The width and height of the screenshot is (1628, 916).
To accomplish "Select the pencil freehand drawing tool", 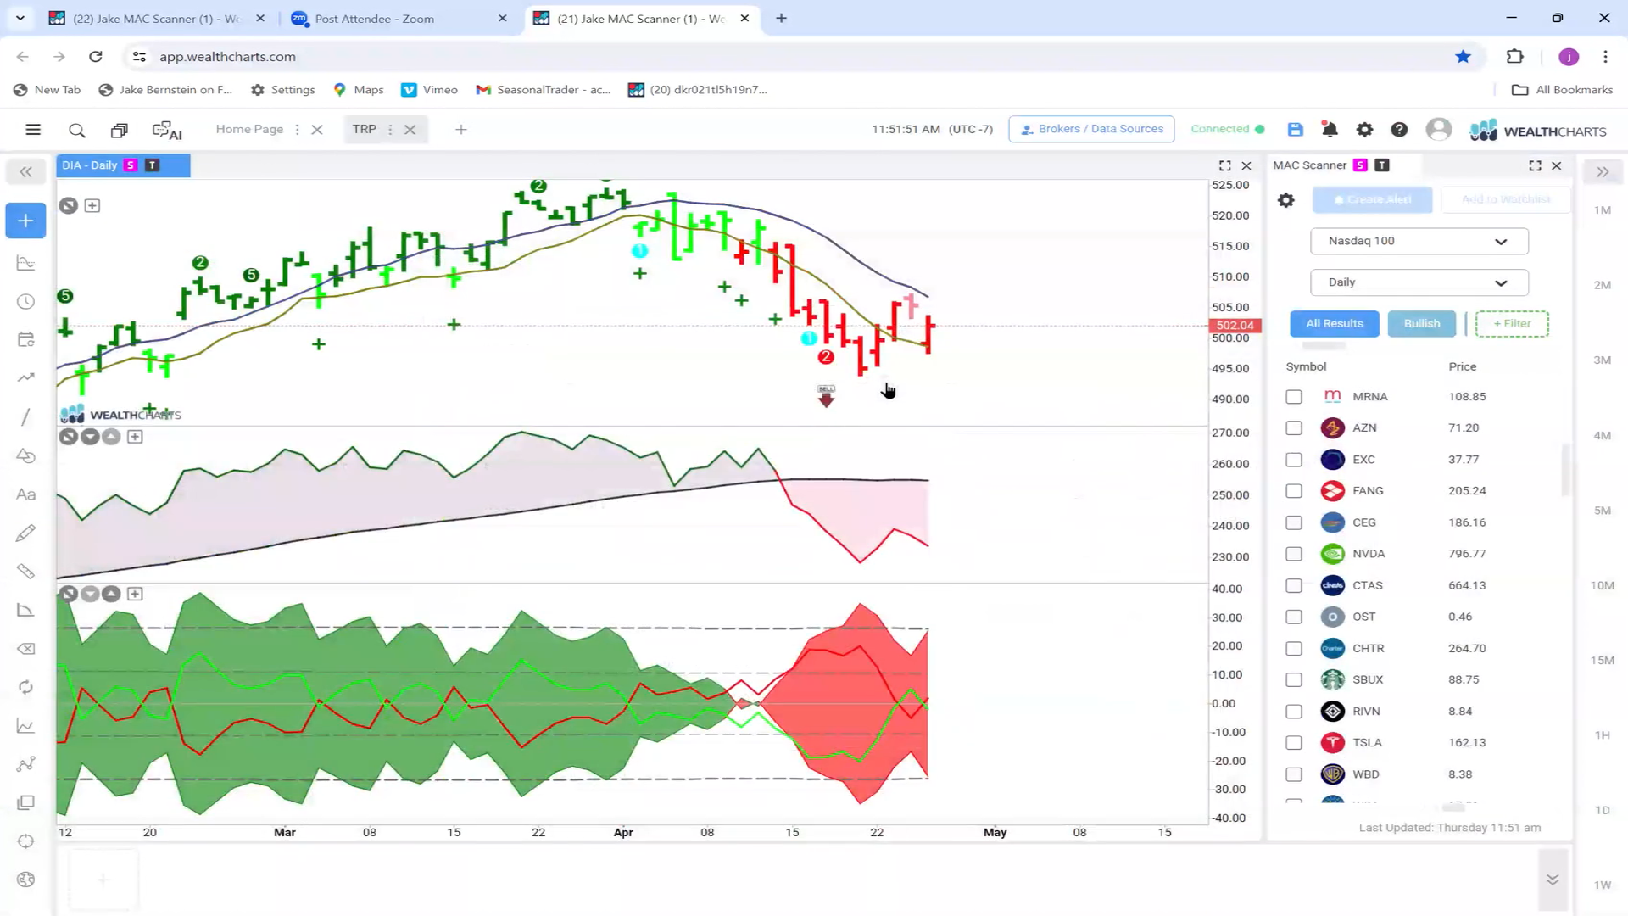I will pyautogui.click(x=25, y=533).
